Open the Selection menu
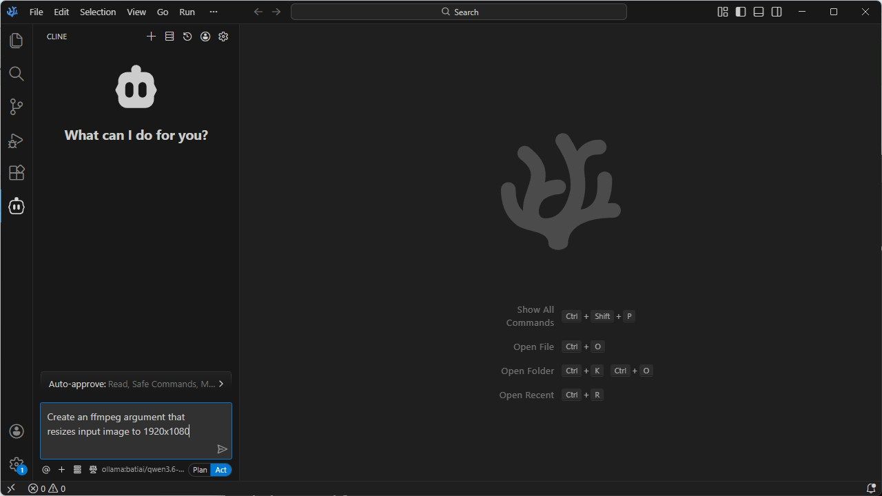Viewport: 882px width, 496px height. click(98, 12)
